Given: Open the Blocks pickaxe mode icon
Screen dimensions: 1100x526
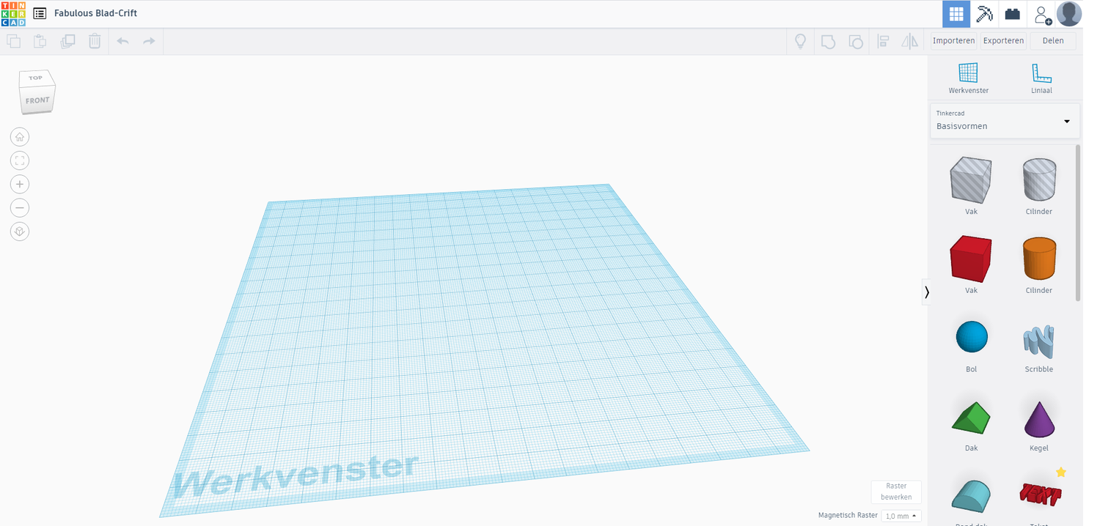Looking at the screenshot, I should coord(984,14).
